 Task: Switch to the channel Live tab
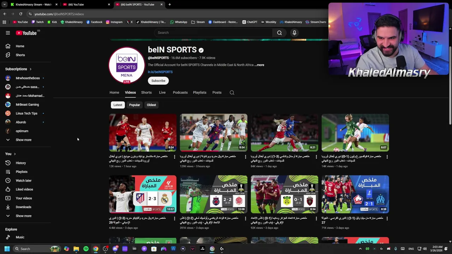[162, 92]
